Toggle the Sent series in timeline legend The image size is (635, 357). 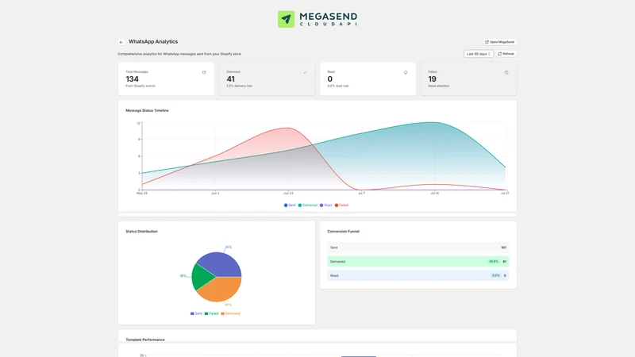tap(290, 205)
